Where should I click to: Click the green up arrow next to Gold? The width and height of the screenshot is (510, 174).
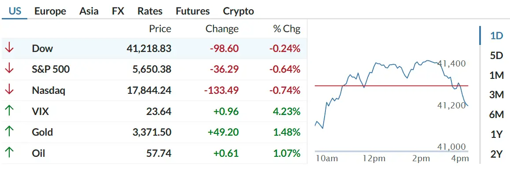9,132
